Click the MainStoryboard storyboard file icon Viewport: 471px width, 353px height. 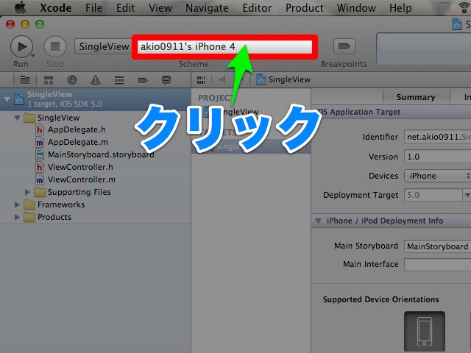point(39,154)
